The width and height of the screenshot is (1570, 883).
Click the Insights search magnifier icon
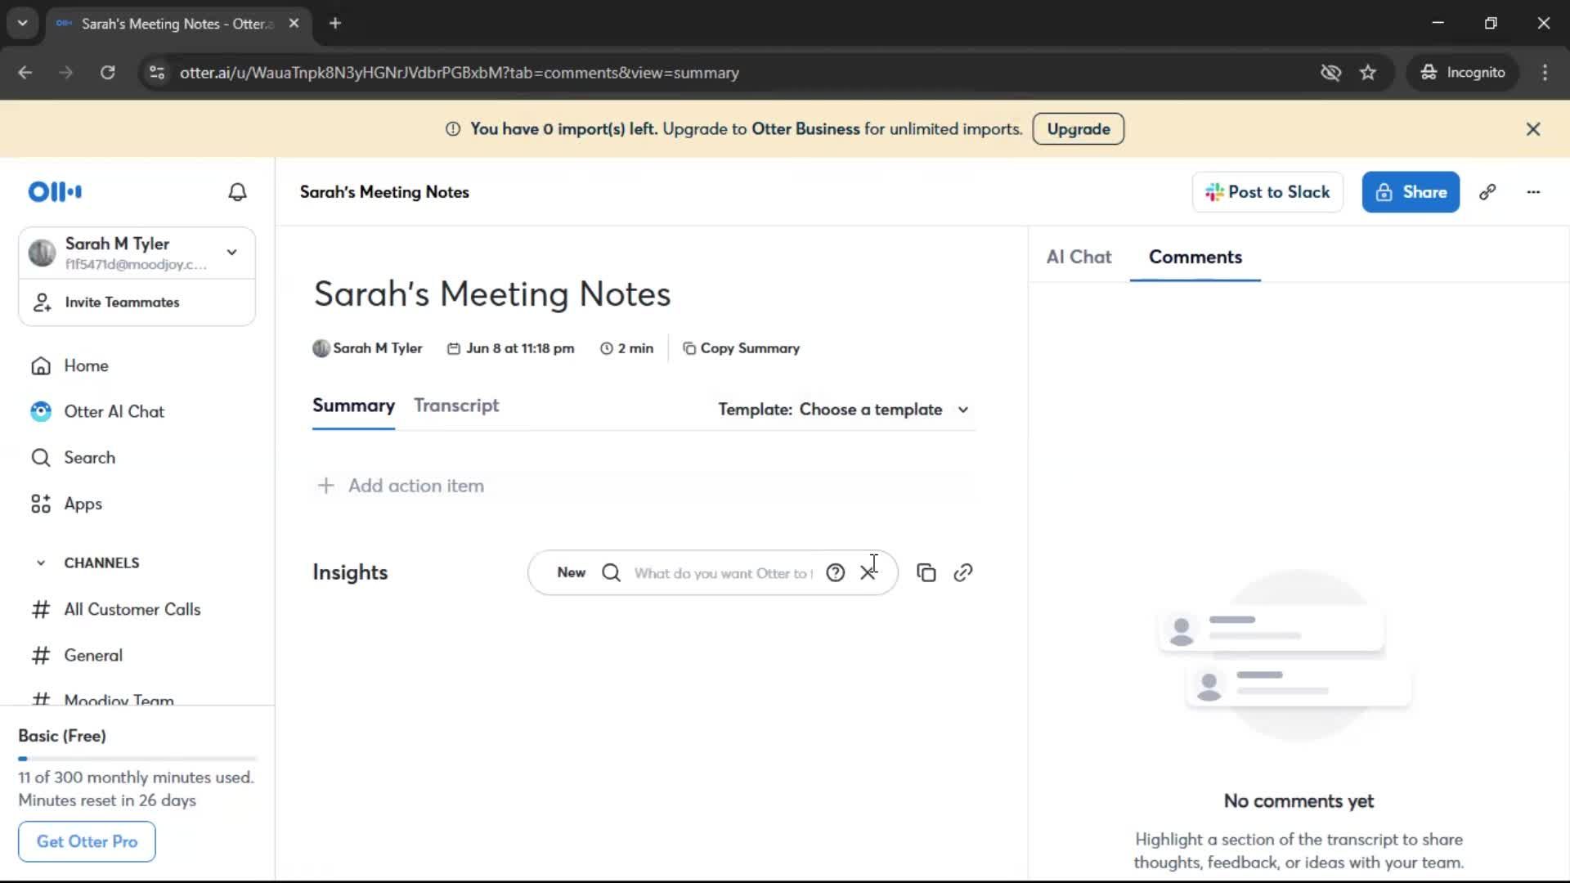pyautogui.click(x=611, y=573)
